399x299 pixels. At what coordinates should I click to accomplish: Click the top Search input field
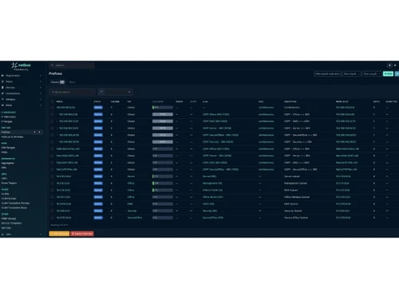72,65
